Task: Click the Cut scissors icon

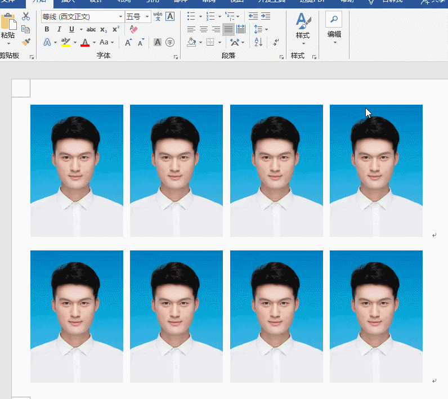Action: (x=26, y=16)
